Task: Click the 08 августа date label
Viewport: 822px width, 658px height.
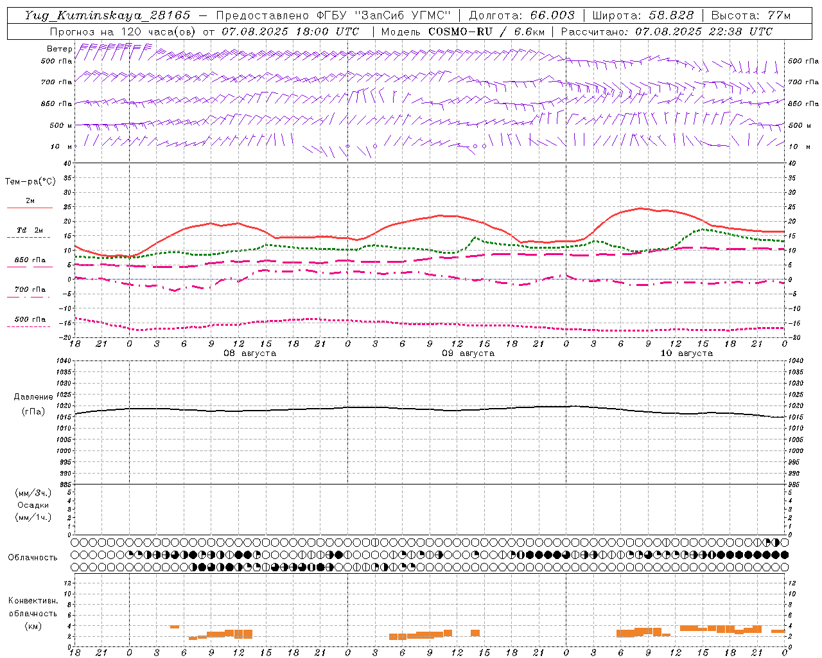Action: pyautogui.click(x=250, y=353)
